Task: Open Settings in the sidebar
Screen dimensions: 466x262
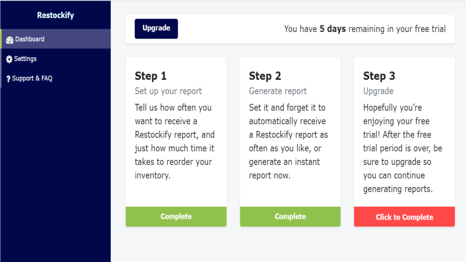Action: click(55, 59)
